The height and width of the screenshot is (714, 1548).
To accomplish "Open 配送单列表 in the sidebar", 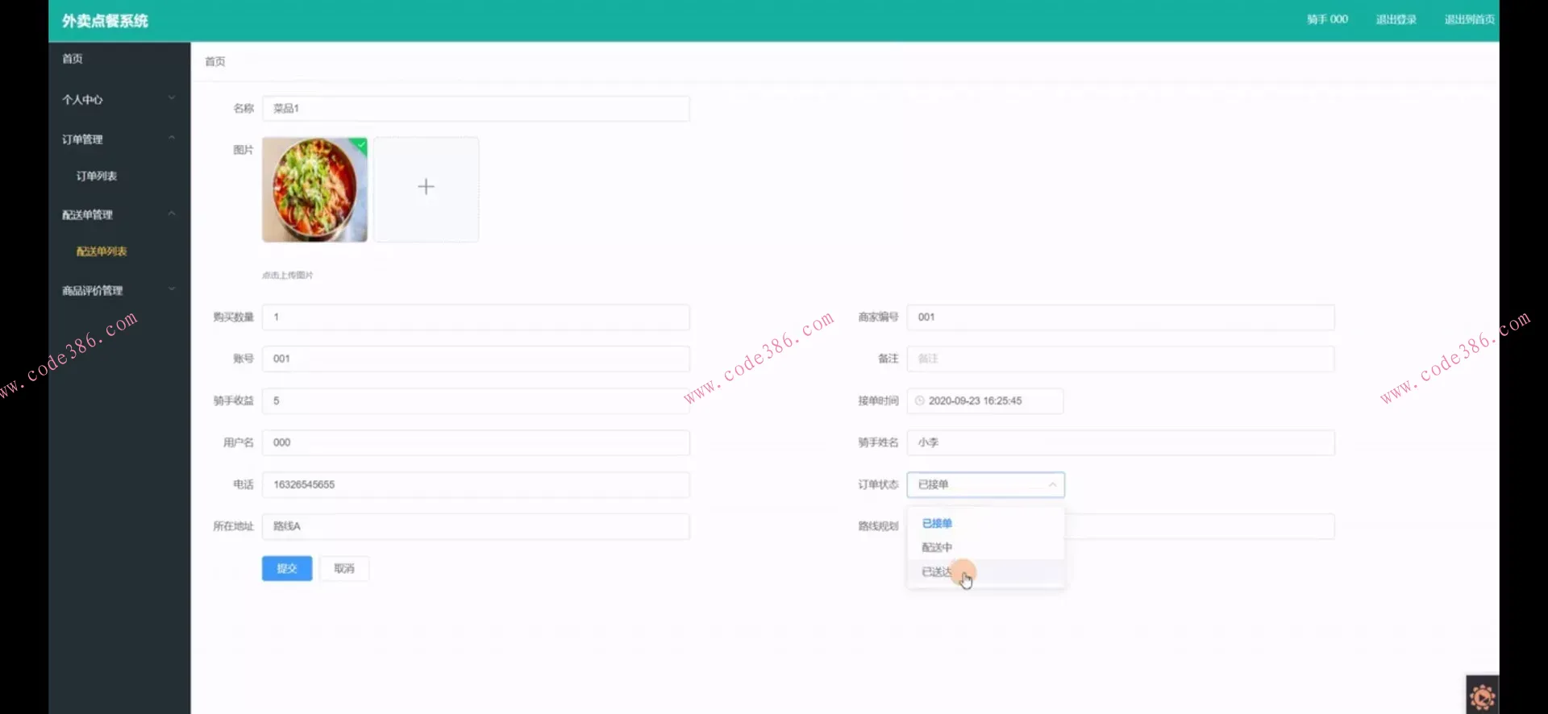I will [x=102, y=251].
